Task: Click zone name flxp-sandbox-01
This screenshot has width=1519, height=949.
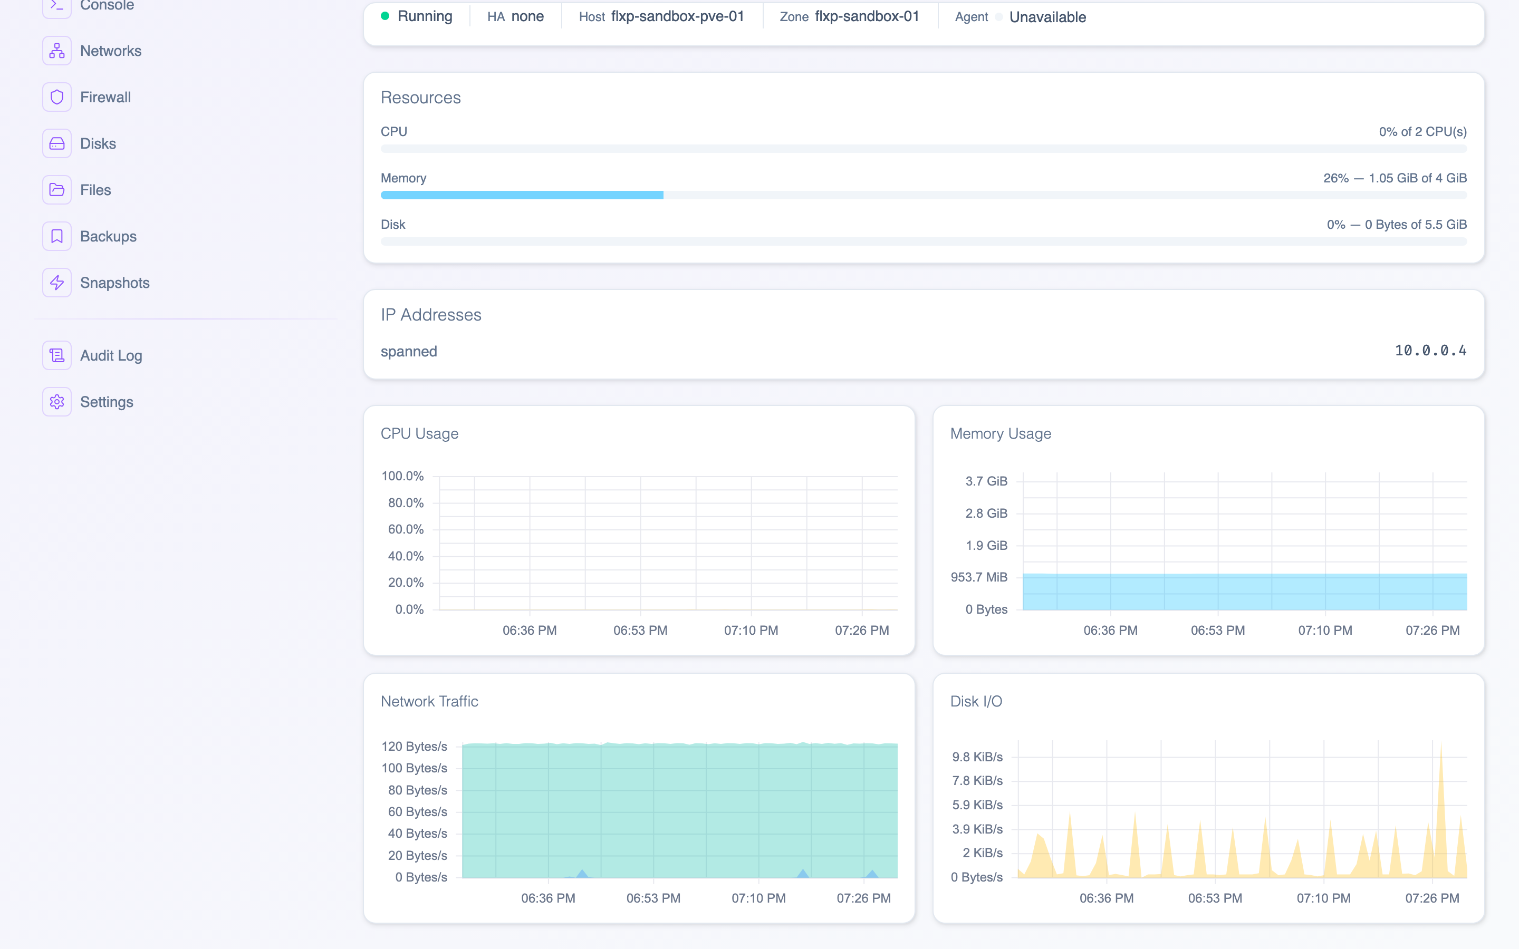Action: click(867, 16)
